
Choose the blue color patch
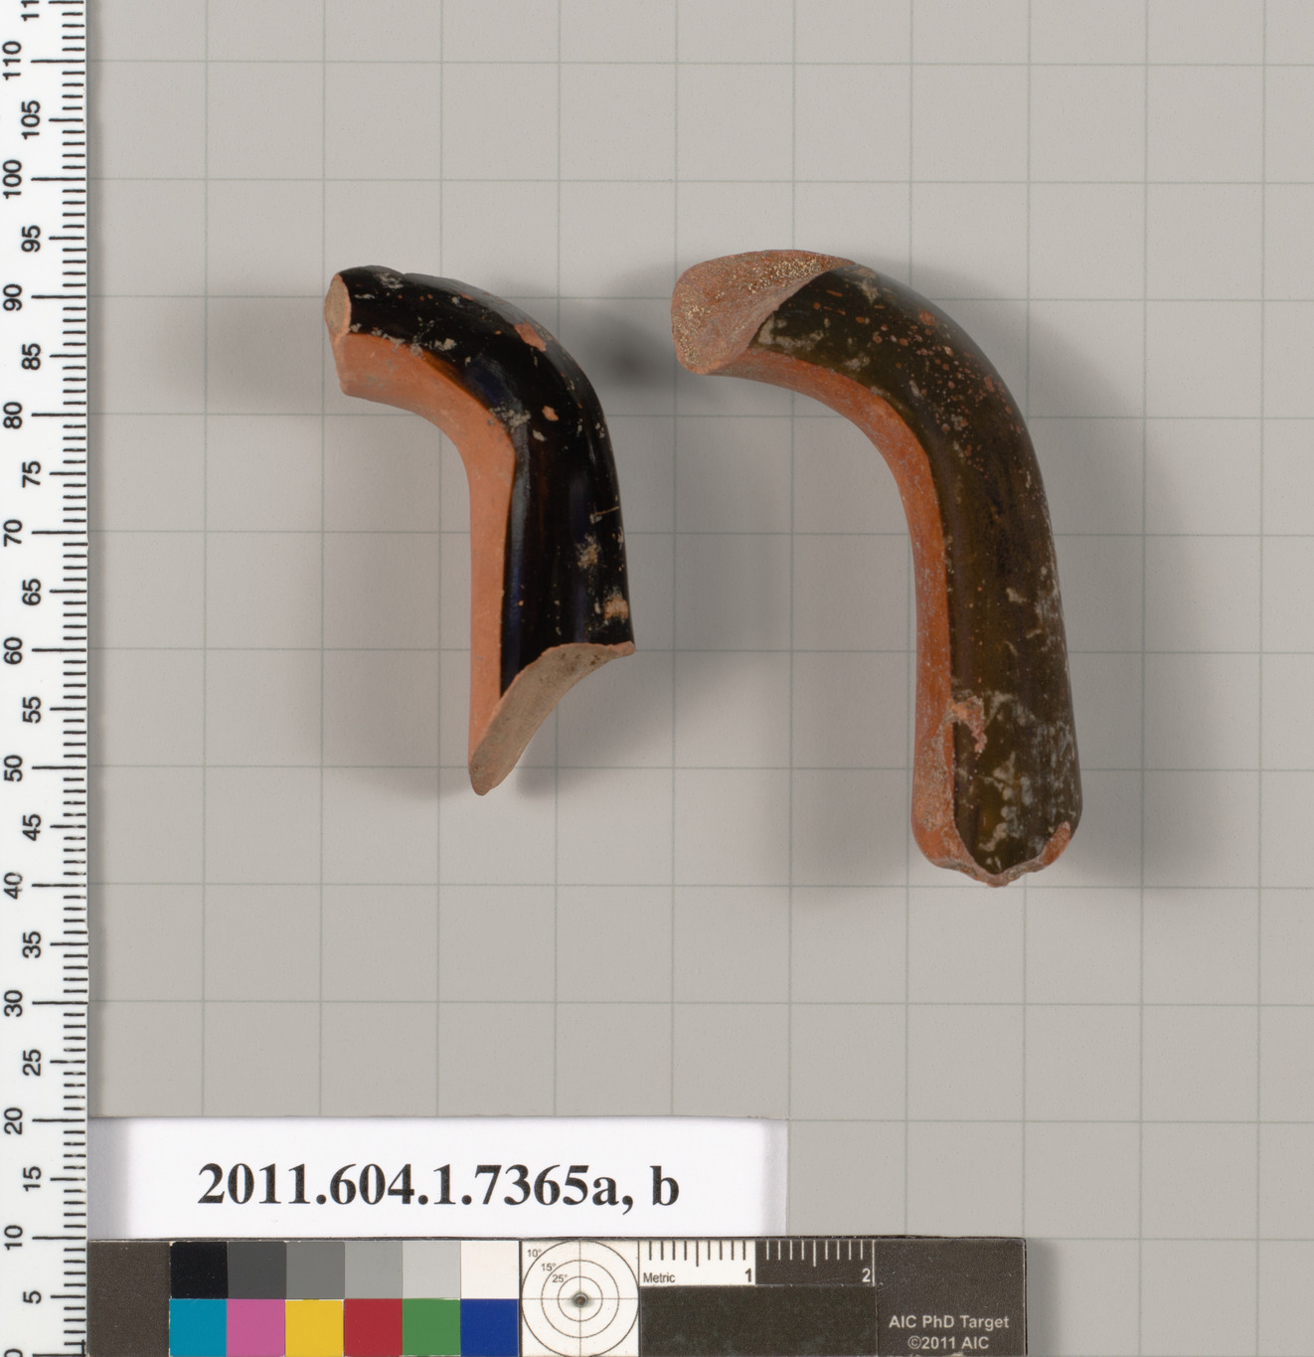(489, 1327)
